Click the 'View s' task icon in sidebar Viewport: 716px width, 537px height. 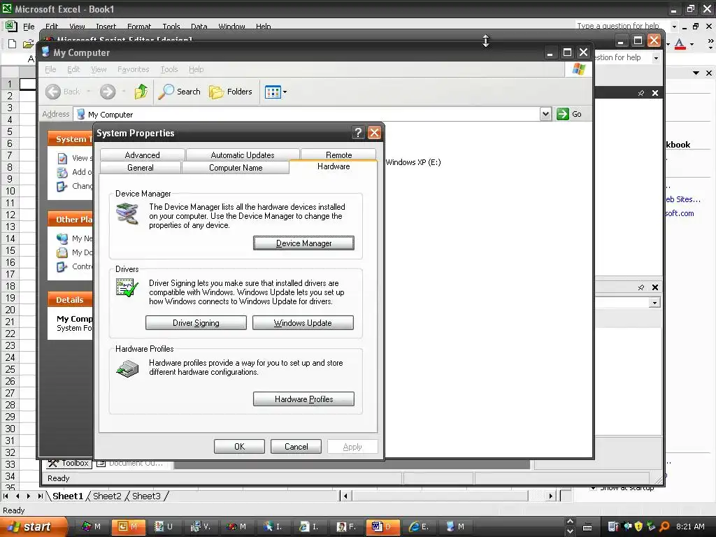click(x=62, y=159)
